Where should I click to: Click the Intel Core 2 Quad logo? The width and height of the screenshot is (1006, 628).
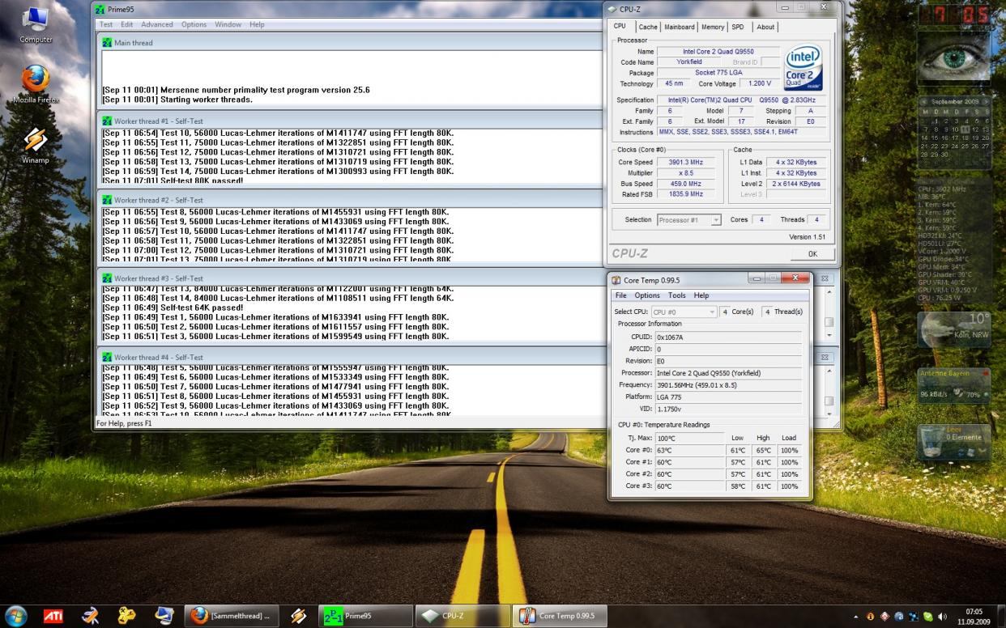click(804, 68)
